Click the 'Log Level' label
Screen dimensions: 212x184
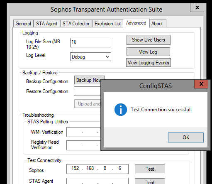coord(36,55)
